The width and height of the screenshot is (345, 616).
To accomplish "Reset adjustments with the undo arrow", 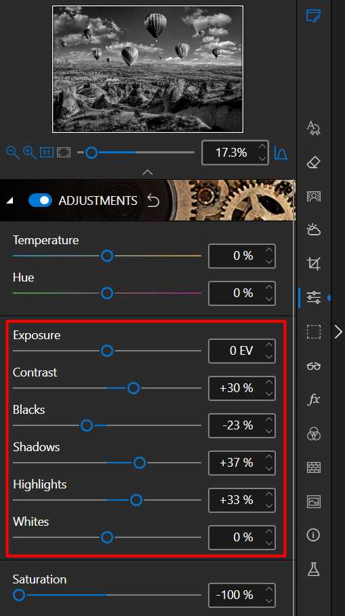I will tap(153, 201).
